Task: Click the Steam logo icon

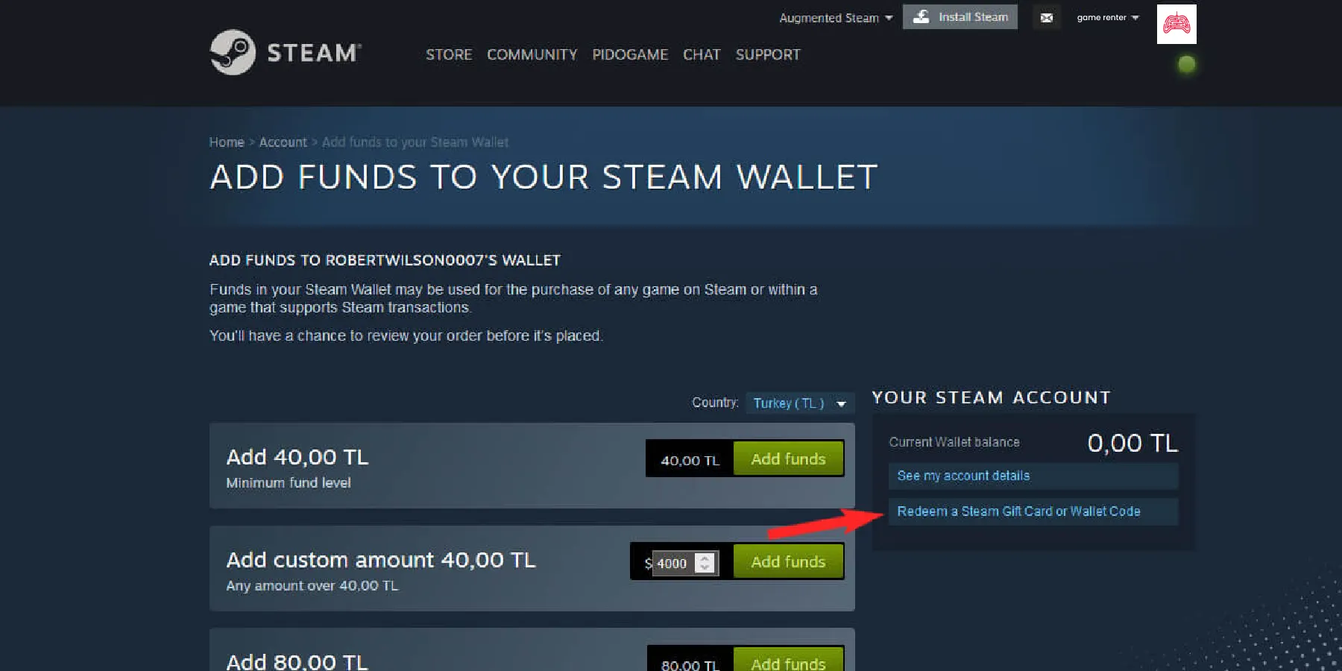Action: tap(233, 52)
